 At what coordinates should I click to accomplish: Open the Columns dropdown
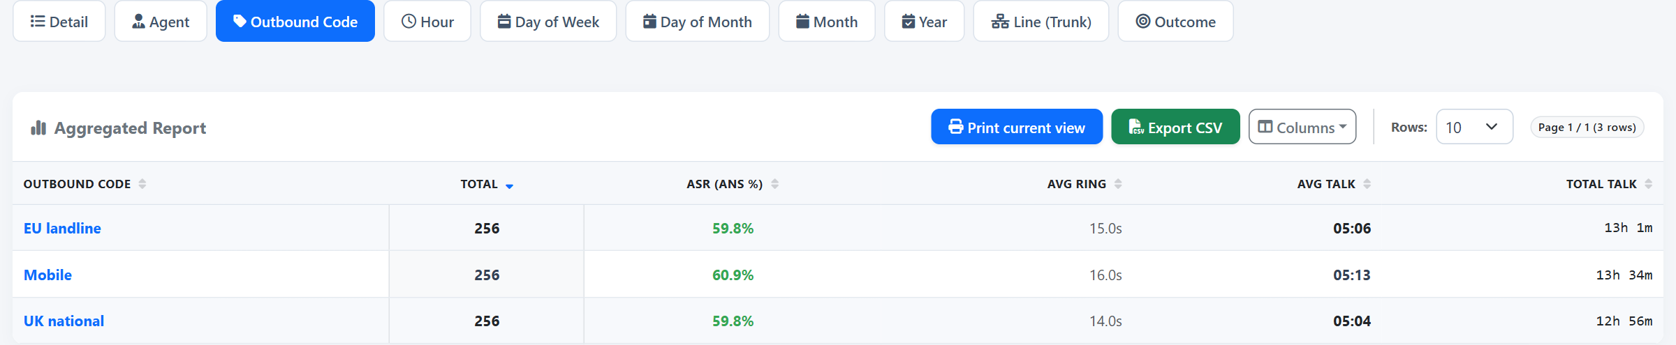pyautogui.click(x=1302, y=127)
